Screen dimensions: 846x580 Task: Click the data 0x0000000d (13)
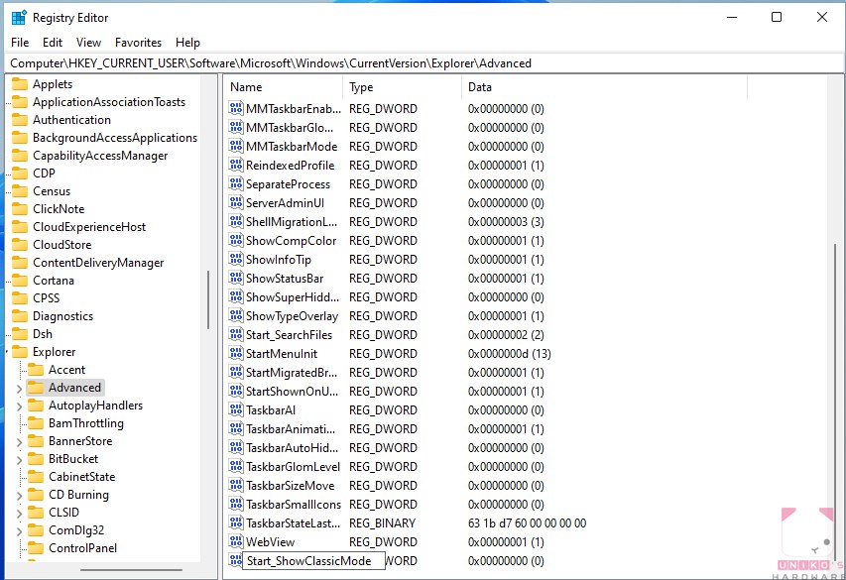click(510, 354)
